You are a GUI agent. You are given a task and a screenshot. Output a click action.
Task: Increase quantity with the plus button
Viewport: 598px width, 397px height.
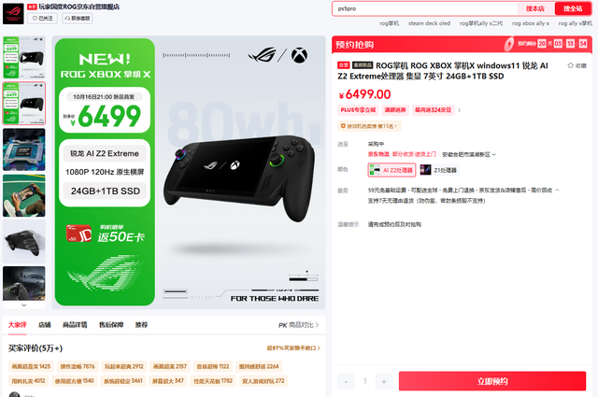pos(384,381)
